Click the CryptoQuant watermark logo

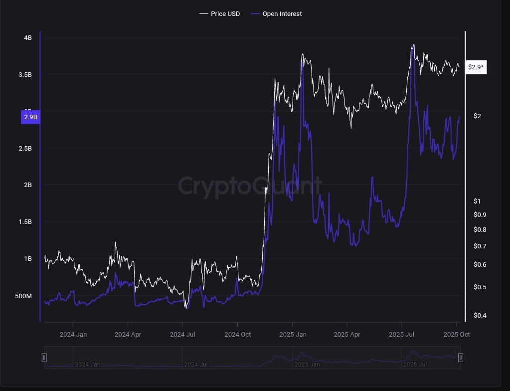click(x=250, y=186)
